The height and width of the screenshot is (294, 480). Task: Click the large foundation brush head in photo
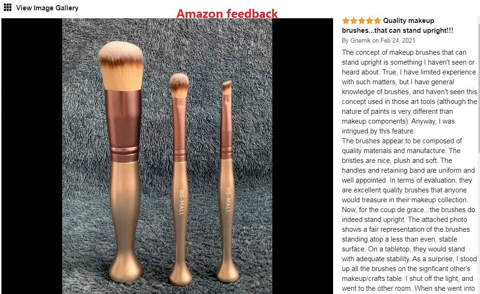click(121, 66)
